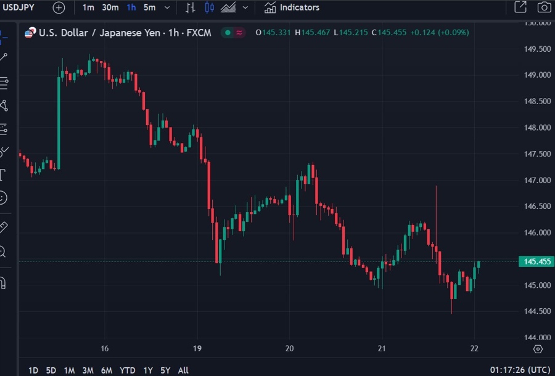Select the Text annotation tool
The width and height of the screenshot is (555, 376).
pyautogui.click(x=3, y=174)
